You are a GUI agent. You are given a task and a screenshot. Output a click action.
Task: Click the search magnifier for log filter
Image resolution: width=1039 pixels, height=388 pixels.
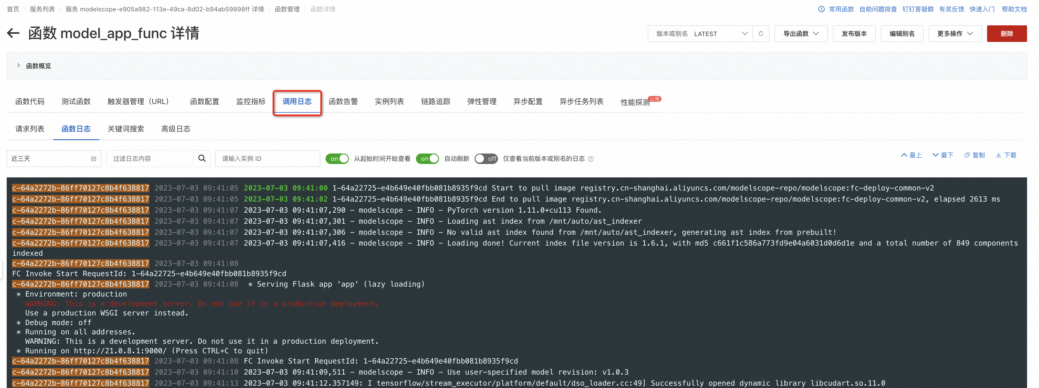[202, 158]
